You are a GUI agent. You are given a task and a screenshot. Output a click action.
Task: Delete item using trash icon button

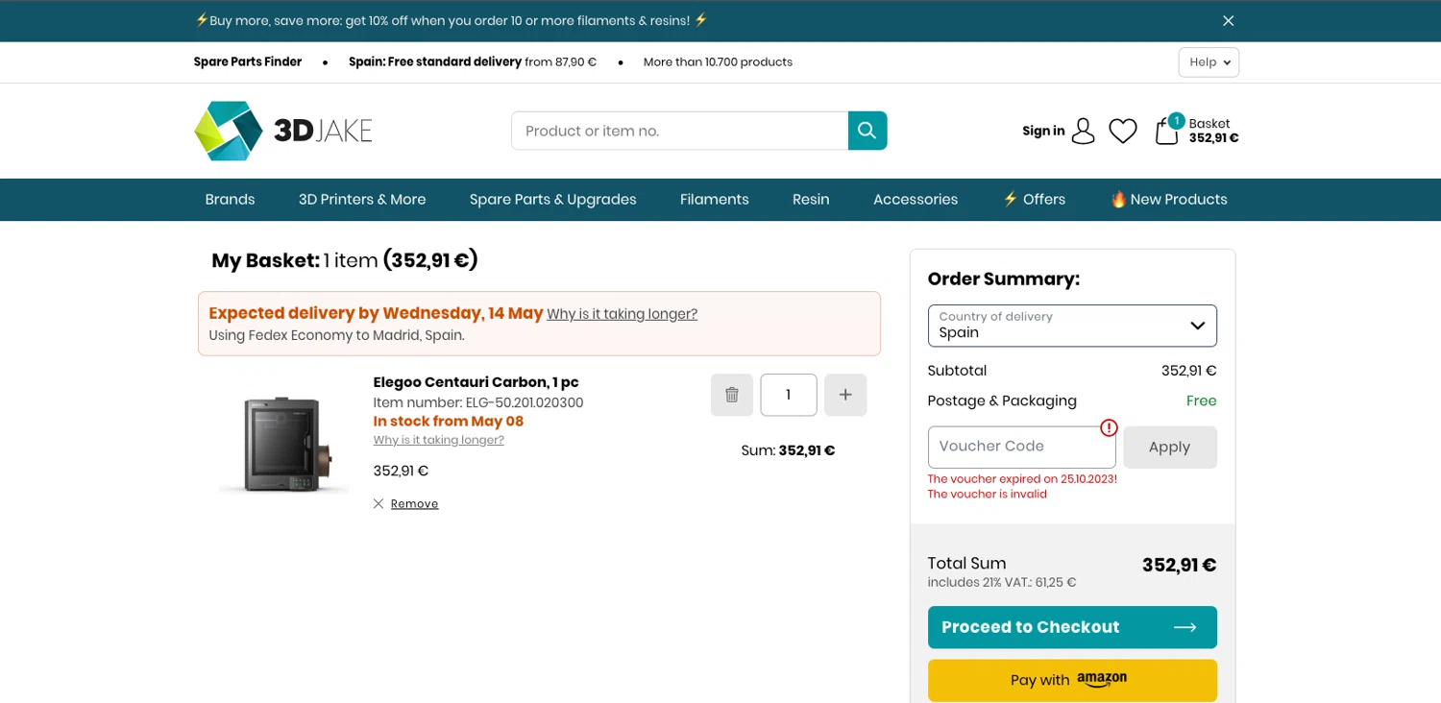pyautogui.click(x=732, y=395)
